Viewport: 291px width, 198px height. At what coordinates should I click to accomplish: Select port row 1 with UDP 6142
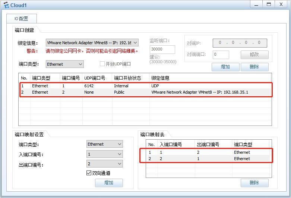145,86
